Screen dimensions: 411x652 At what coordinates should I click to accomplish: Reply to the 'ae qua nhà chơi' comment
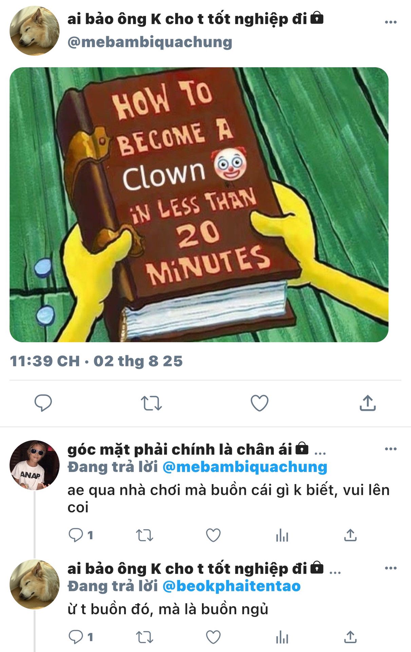(x=76, y=535)
